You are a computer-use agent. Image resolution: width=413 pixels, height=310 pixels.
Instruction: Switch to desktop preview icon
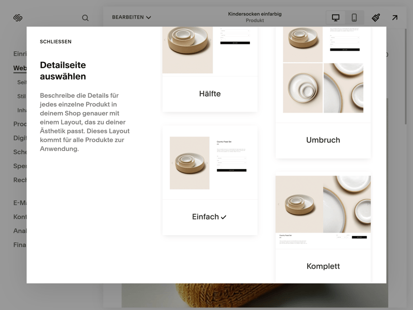[336, 18]
